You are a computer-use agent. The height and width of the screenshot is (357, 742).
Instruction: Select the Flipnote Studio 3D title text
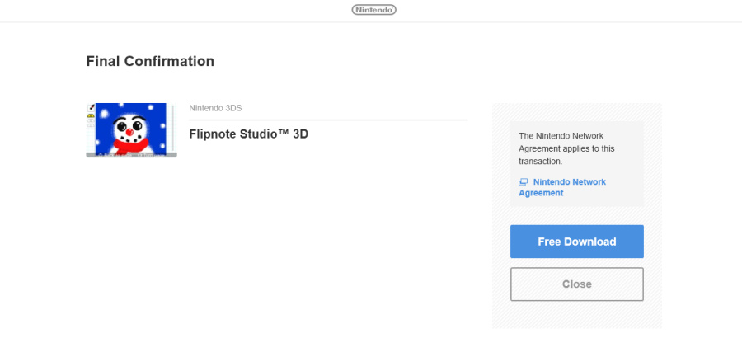point(248,134)
